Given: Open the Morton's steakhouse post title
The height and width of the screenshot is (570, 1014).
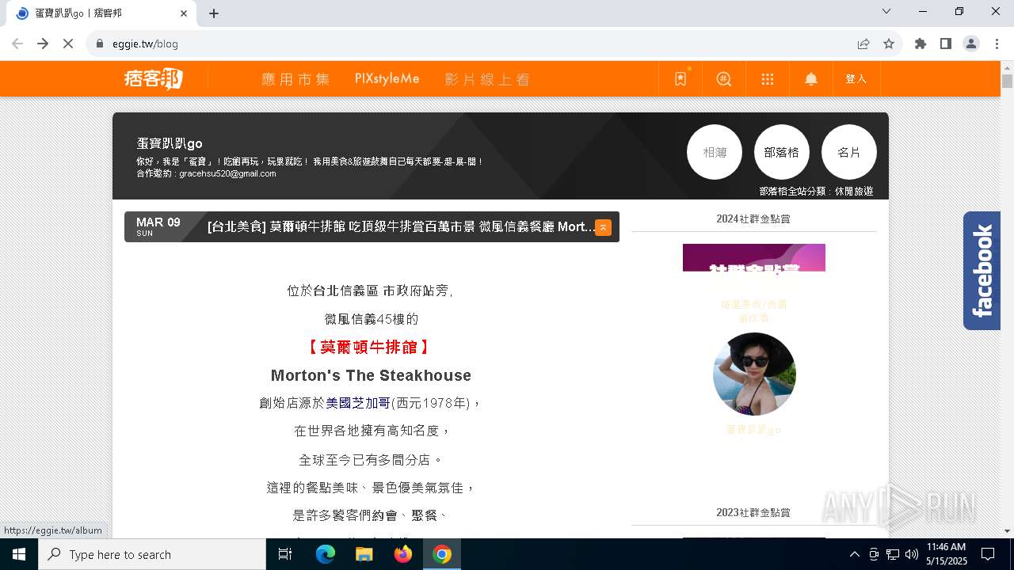Looking at the screenshot, I should (x=401, y=226).
